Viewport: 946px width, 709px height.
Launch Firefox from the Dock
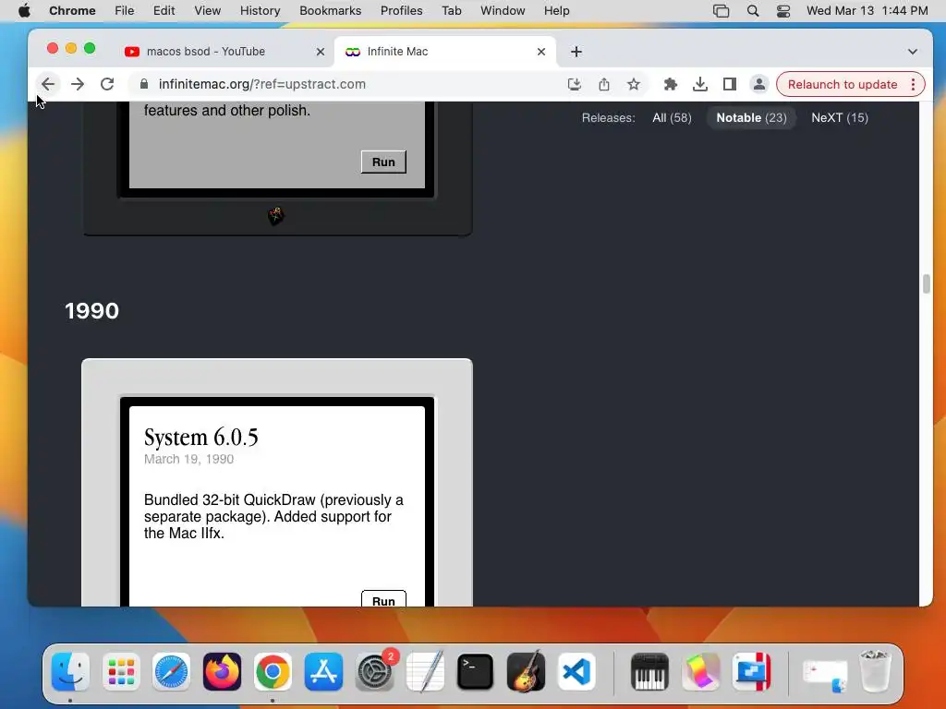[x=222, y=672]
